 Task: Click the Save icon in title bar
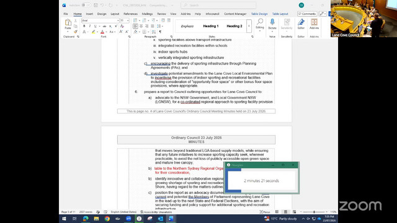tap(96, 5)
